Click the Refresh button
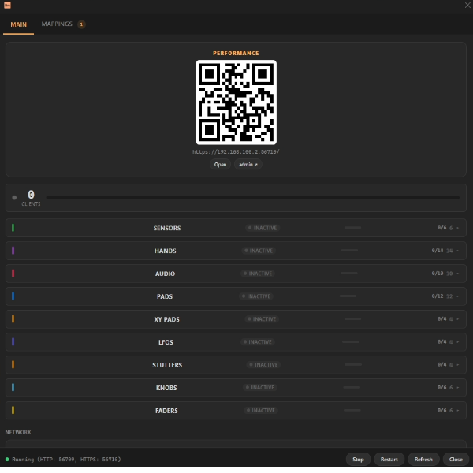This screenshot has width=473, height=473. click(x=423, y=459)
